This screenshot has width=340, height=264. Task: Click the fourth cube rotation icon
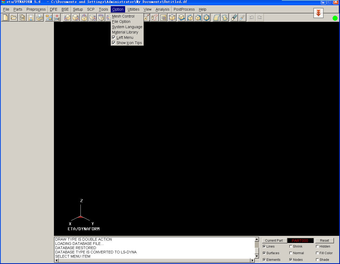click(93, 18)
